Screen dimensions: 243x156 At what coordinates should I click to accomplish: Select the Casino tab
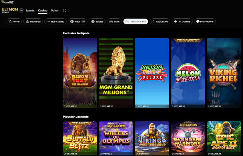(x=43, y=11)
